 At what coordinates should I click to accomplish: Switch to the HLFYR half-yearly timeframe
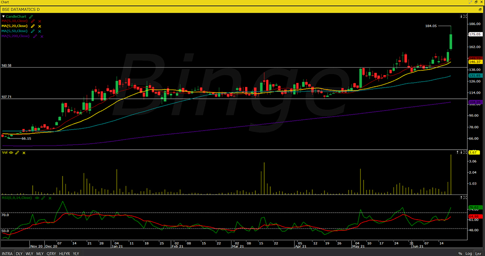pyautogui.click(x=64, y=254)
